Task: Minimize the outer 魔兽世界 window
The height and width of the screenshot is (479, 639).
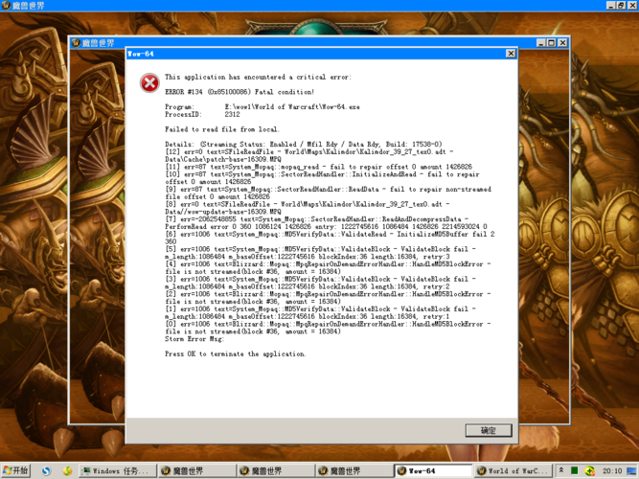Action: (x=610, y=6)
